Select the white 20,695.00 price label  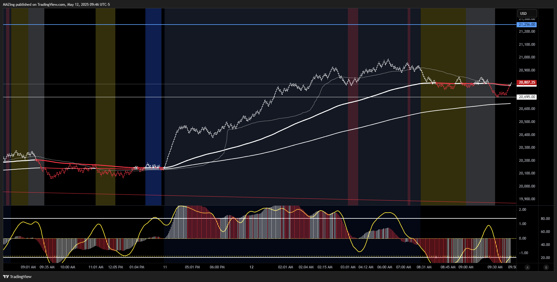point(527,97)
